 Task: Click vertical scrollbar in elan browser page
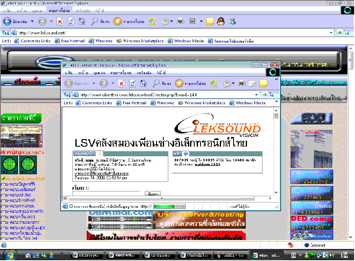276,151
